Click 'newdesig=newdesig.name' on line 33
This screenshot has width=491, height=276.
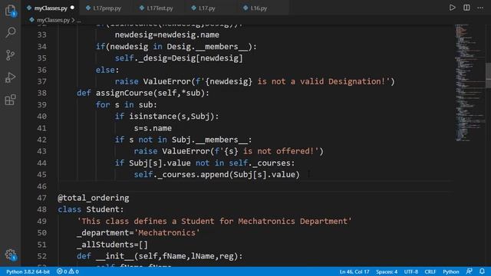click(x=167, y=34)
